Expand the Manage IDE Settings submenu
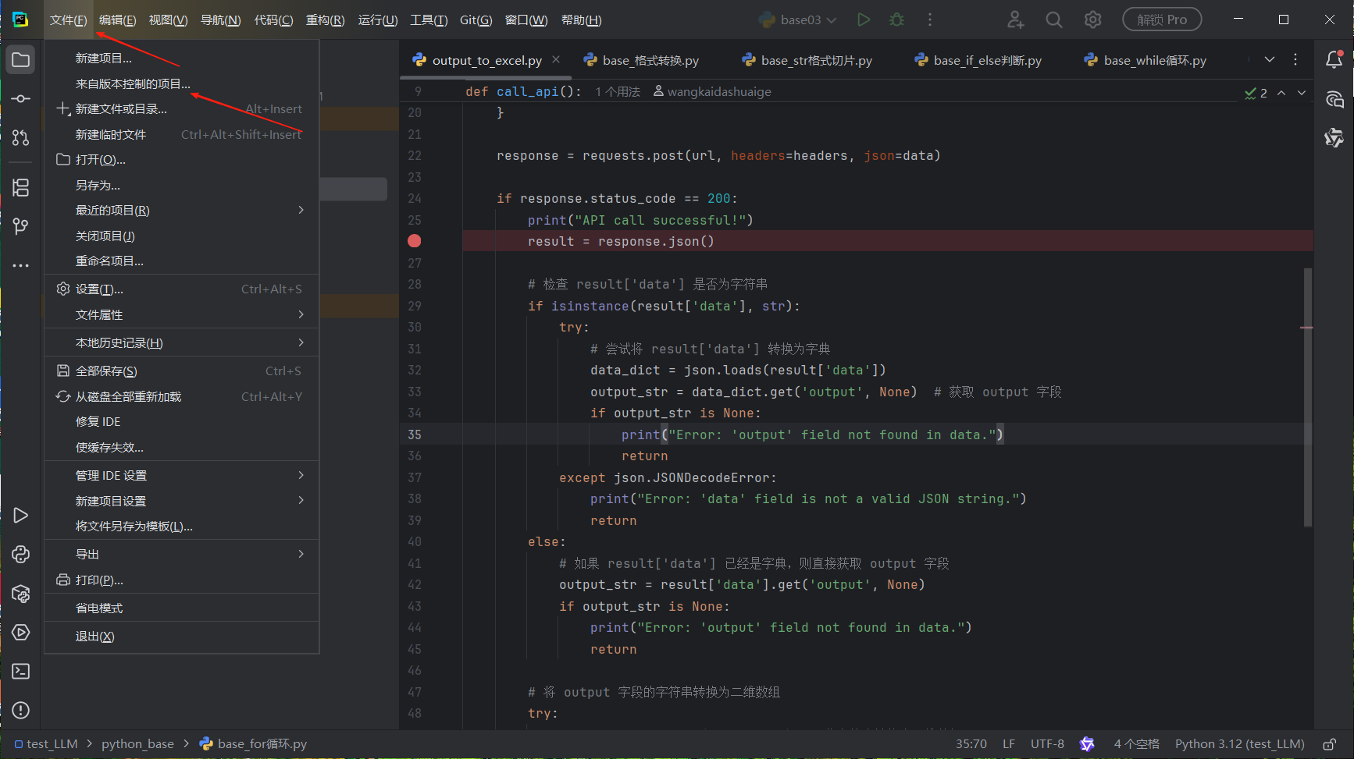 (x=181, y=476)
